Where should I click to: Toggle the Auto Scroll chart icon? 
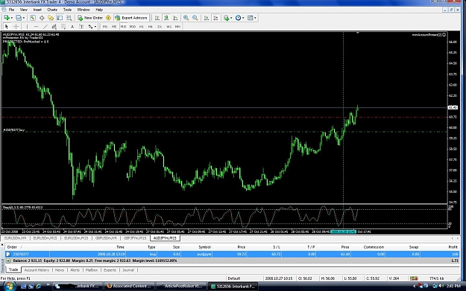click(207, 18)
